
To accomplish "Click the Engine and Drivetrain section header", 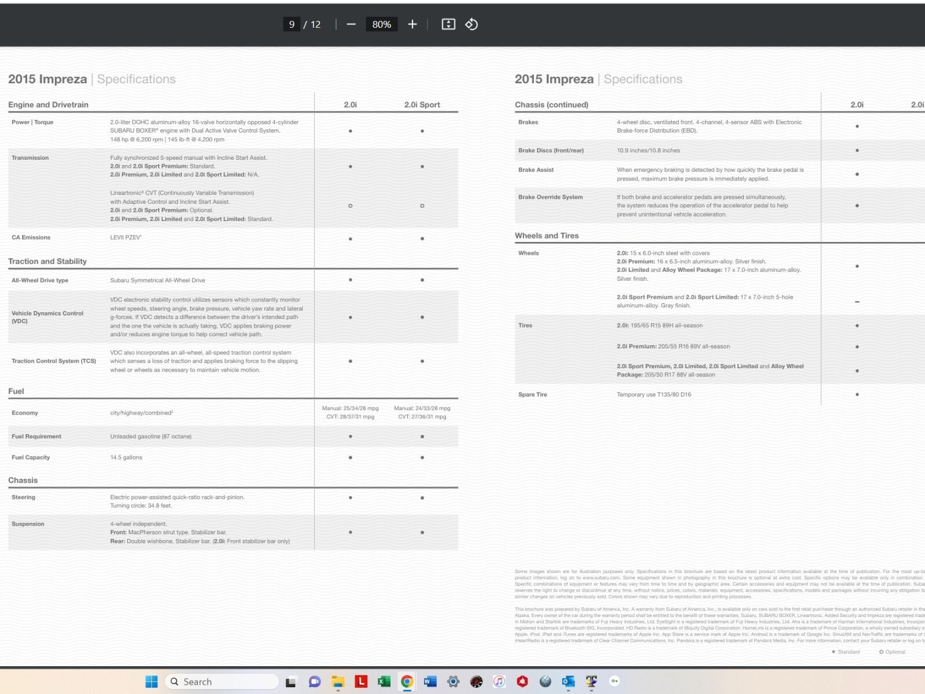I will 48,105.
